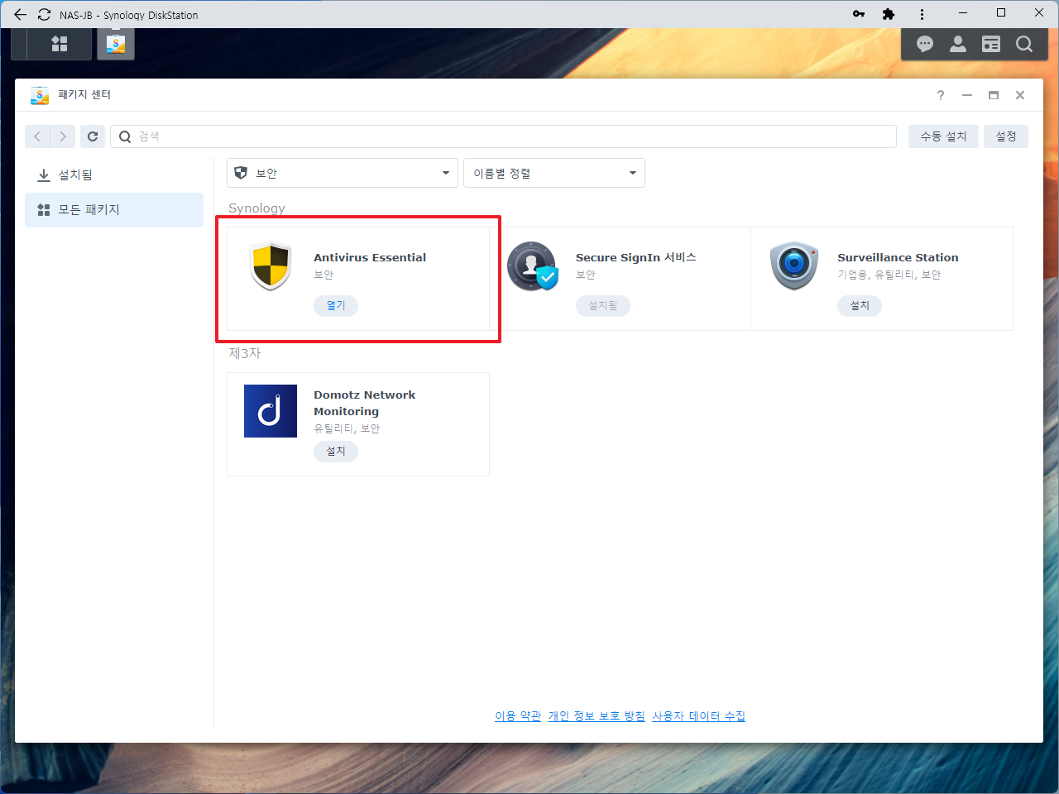The width and height of the screenshot is (1059, 794).
Task: Reload the browser page
Action: click(x=45, y=14)
